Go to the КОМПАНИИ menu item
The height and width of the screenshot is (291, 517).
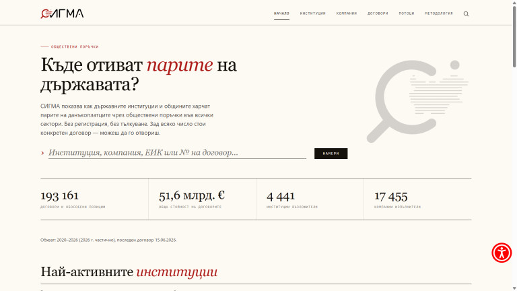pos(347,13)
